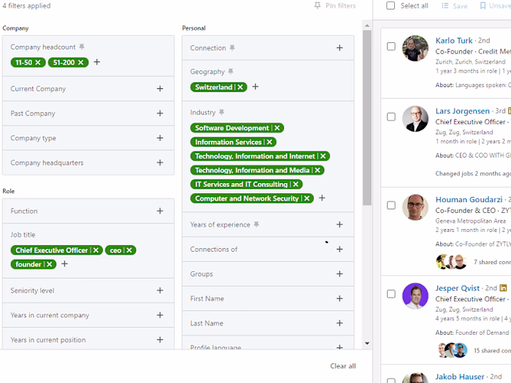This screenshot has height=383, width=511.
Task: Click the Pin filters pin icon
Action: (x=317, y=6)
